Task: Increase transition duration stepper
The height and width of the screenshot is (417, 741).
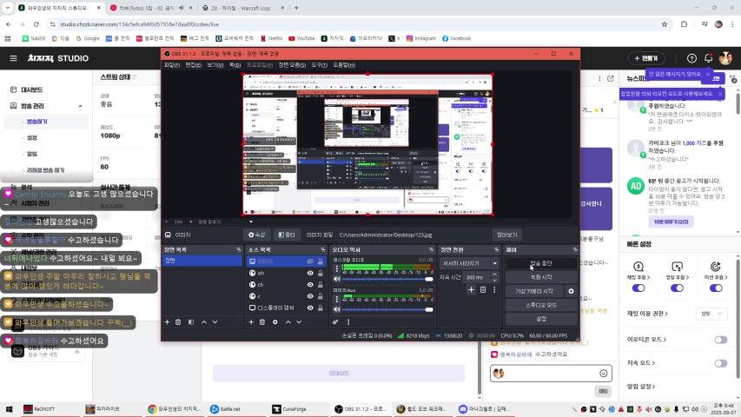Action: (x=495, y=275)
